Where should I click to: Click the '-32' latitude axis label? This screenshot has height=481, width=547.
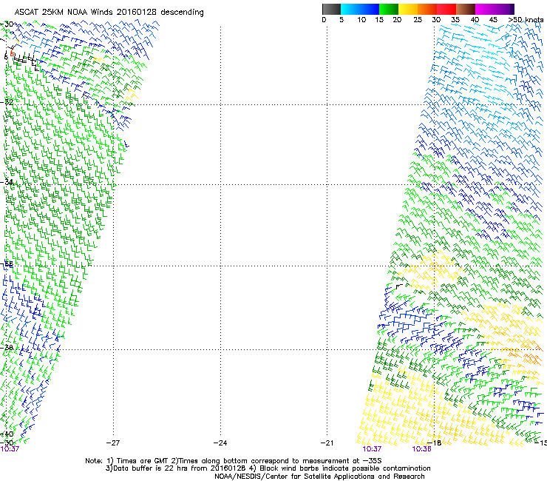7,102
